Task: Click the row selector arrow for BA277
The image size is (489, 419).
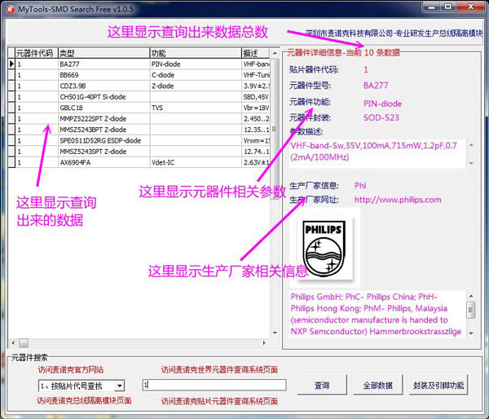Action: (x=11, y=64)
